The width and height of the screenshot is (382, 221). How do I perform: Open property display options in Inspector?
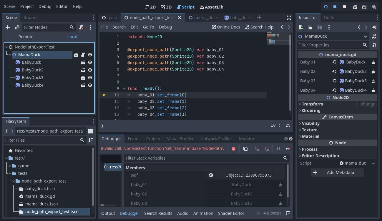coord(374,45)
